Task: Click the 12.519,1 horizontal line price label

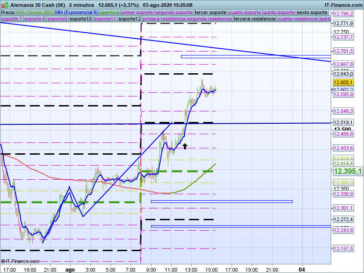Action: click(343, 122)
